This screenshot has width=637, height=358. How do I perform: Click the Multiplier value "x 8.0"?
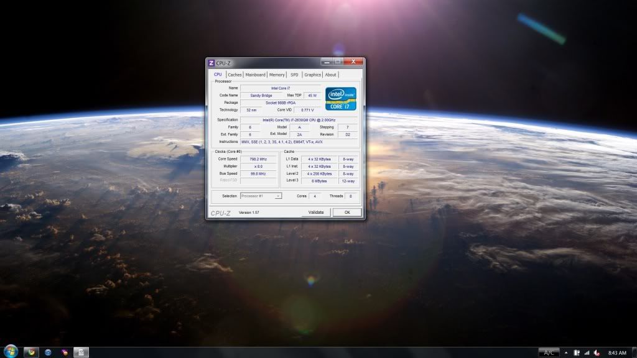(x=258, y=167)
